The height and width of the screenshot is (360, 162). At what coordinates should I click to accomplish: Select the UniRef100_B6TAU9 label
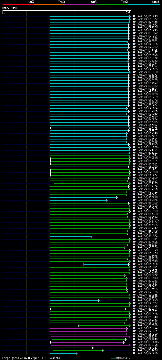tap(145, 203)
